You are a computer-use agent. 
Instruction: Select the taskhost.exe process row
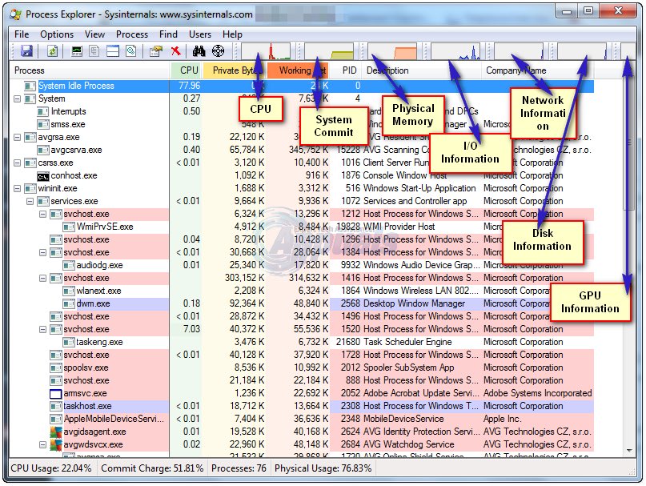point(302,406)
